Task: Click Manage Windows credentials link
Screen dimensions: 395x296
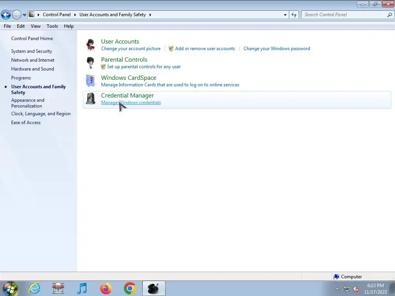Action: pos(131,103)
